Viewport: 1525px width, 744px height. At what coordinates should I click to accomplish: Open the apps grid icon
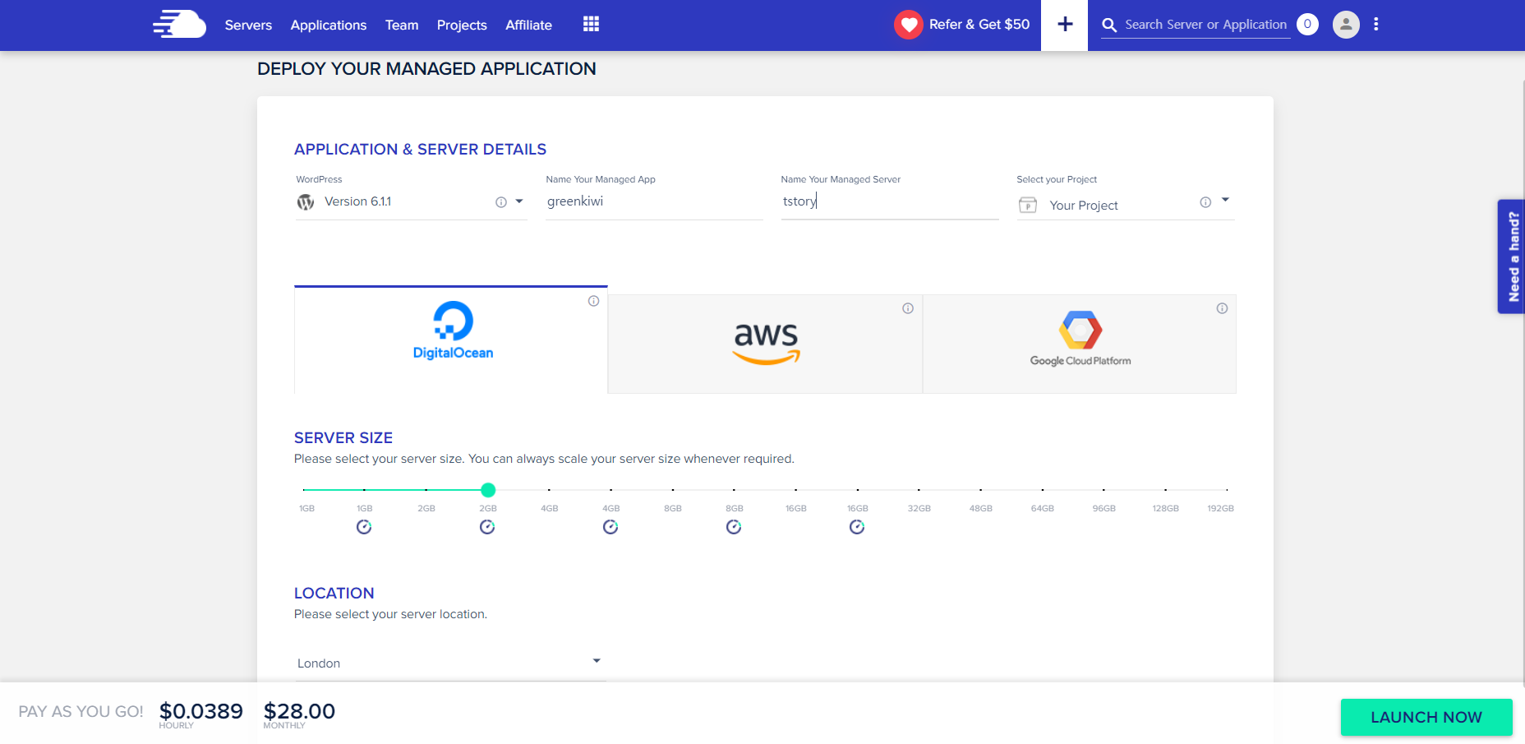tap(591, 24)
